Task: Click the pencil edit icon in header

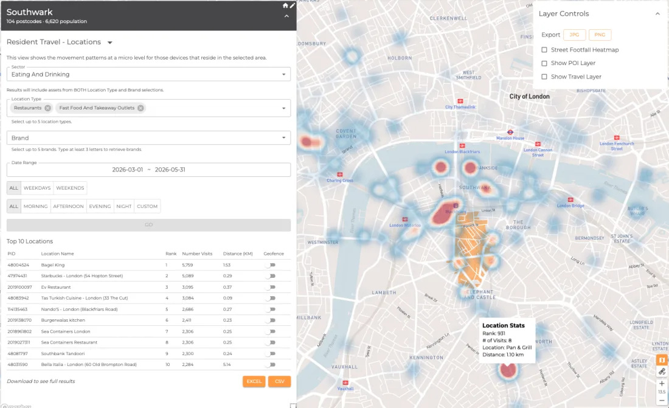Action: coord(292,5)
